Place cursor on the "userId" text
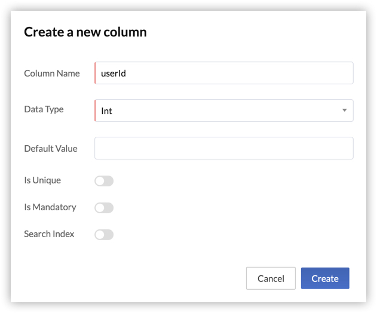 tap(114, 74)
